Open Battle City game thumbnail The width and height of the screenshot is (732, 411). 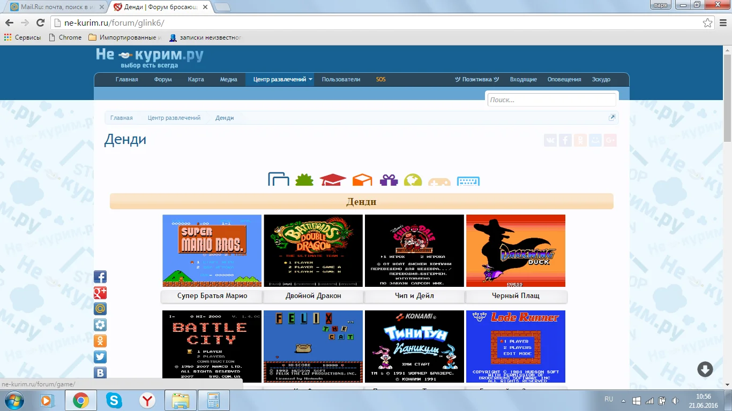coord(212,346)
